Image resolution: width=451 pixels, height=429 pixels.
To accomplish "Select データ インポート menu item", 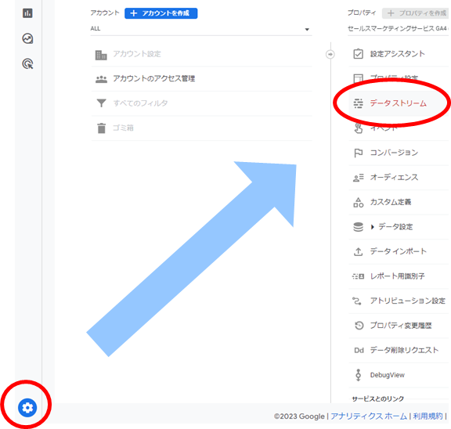I will [399, 251].
